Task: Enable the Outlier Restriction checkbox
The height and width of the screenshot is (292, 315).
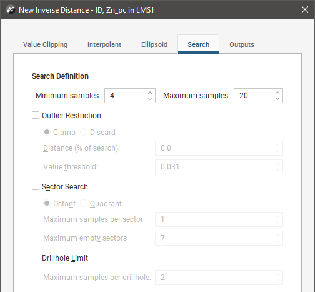Action: pyautogui.click(x=36, y=115)
